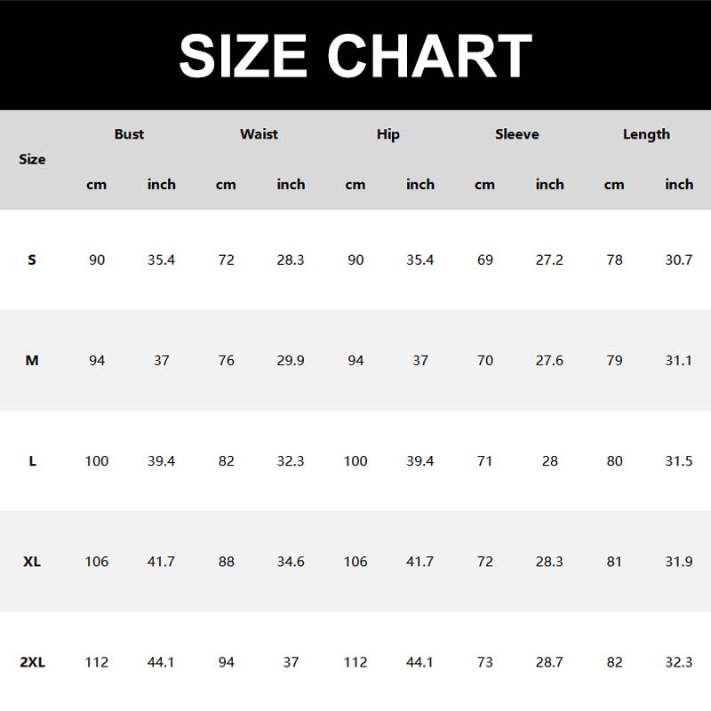
Task: Select the Waist column header
Action: [x=259, y=134]
